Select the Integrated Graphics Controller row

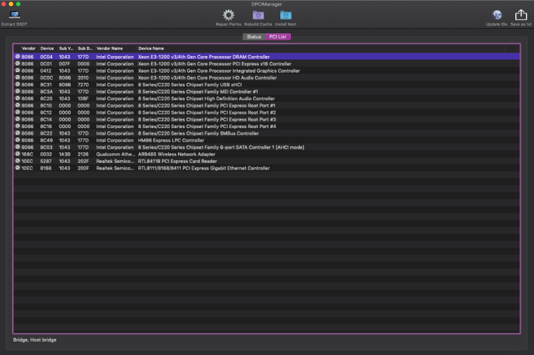pyautogui.click(x=219, y=71)
